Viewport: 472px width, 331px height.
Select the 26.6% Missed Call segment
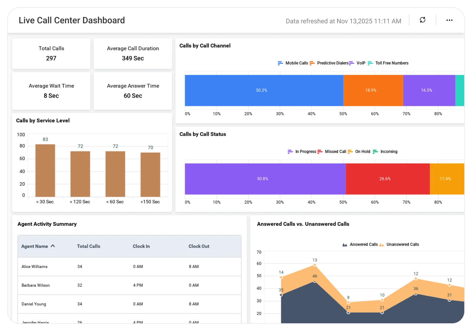tap(387, 179)
